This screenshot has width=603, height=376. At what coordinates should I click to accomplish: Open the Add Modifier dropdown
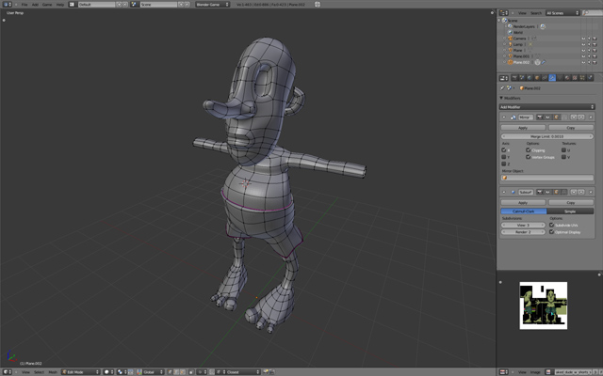click(546, 106)
